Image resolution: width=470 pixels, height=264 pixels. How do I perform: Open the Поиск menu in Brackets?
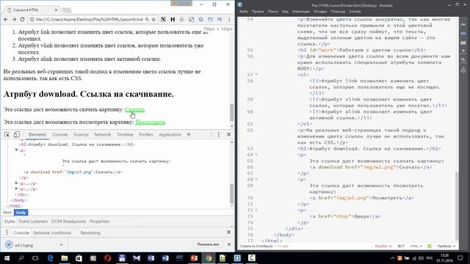[x=272, y=12]
